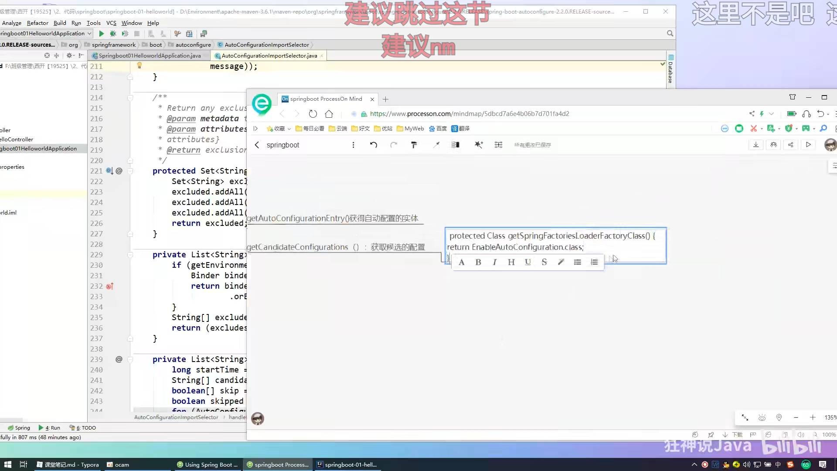Insert numbered list in the text toolbar
Viewport: 837px width, 471px height.
594,262
